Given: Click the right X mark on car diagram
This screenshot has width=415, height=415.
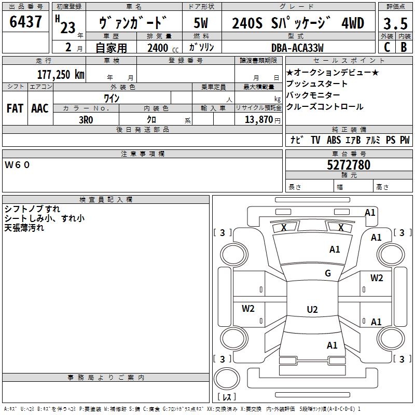Looking at the screenshot, I should [341, 228].
